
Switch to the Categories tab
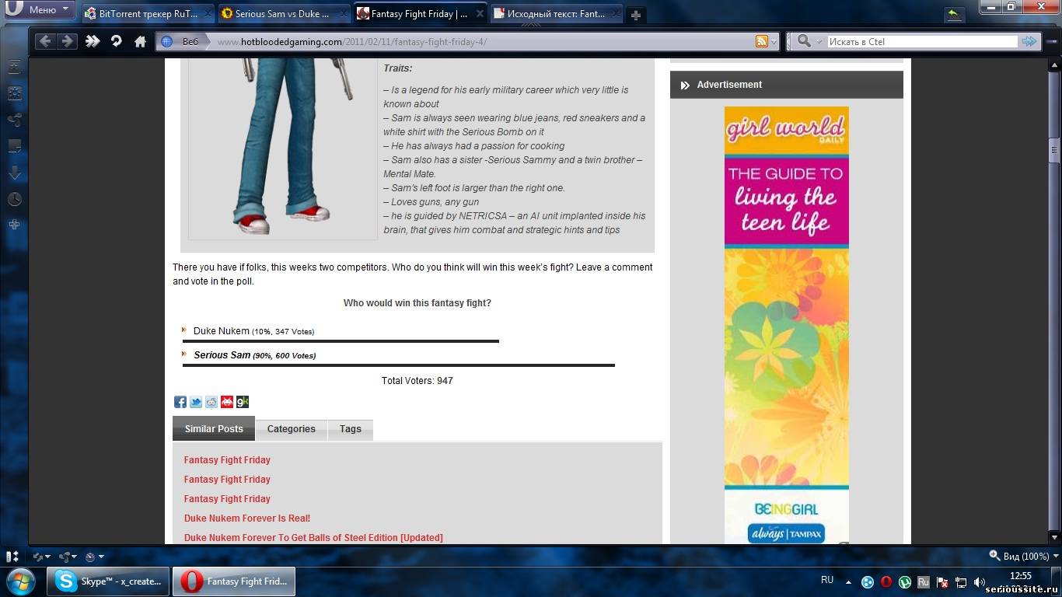tap(292, 429)
